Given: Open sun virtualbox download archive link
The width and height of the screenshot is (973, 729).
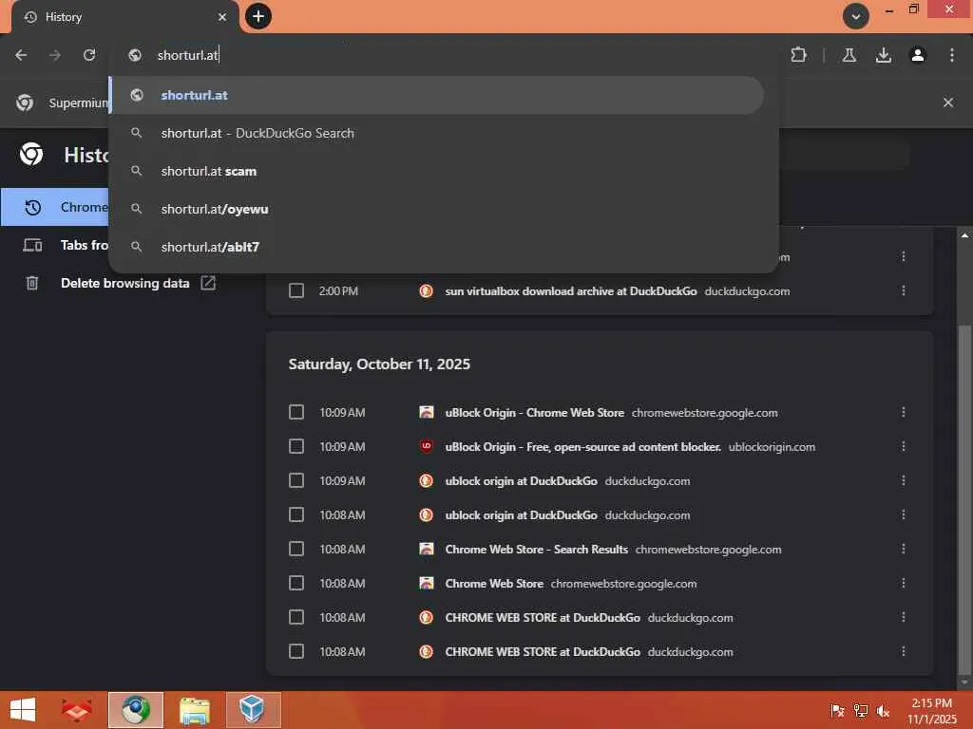Looking at the screenshot, I should point(571,290).
